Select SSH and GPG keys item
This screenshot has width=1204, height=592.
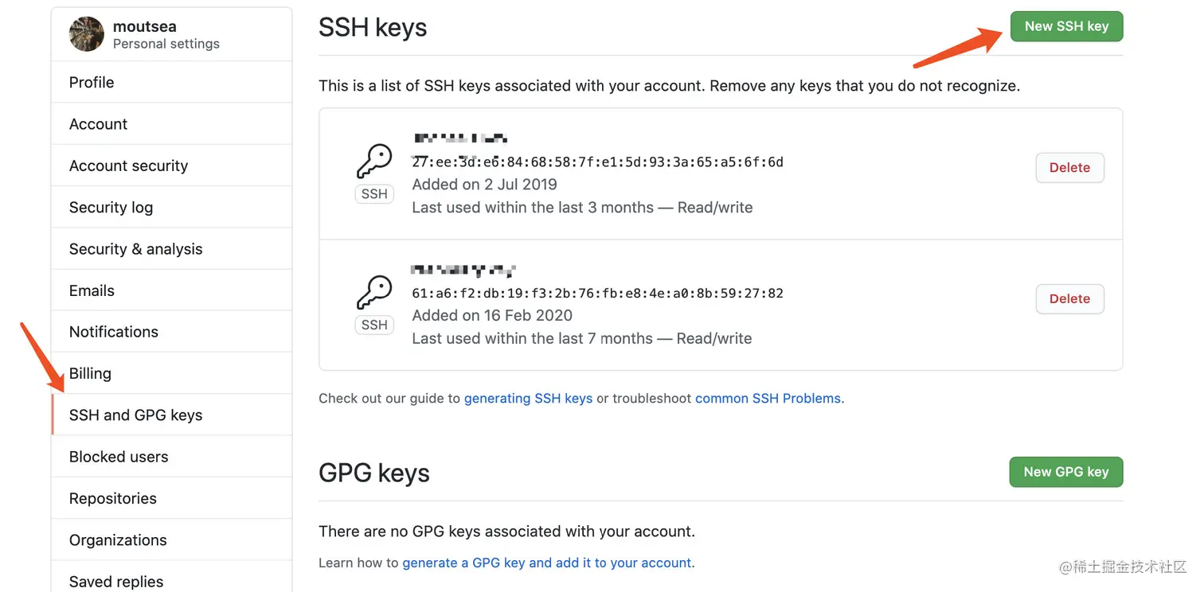pos(135,415)
